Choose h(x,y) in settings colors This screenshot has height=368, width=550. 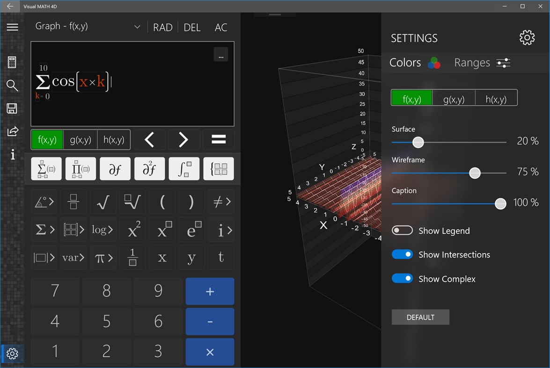pyautogui.click(x=496, y=98)
